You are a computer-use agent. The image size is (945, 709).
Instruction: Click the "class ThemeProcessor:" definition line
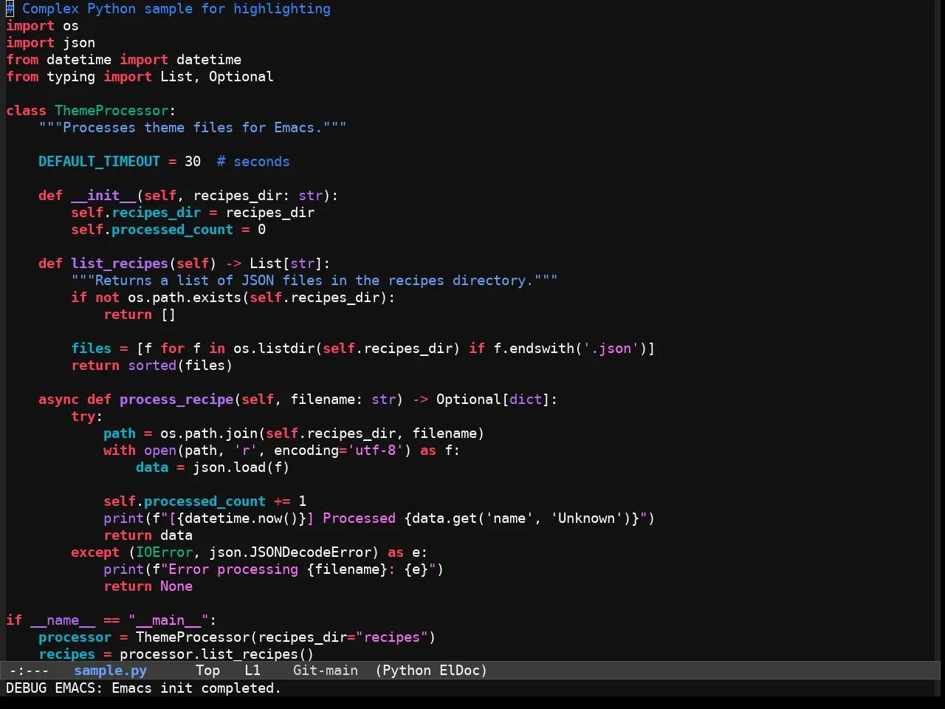91,111
